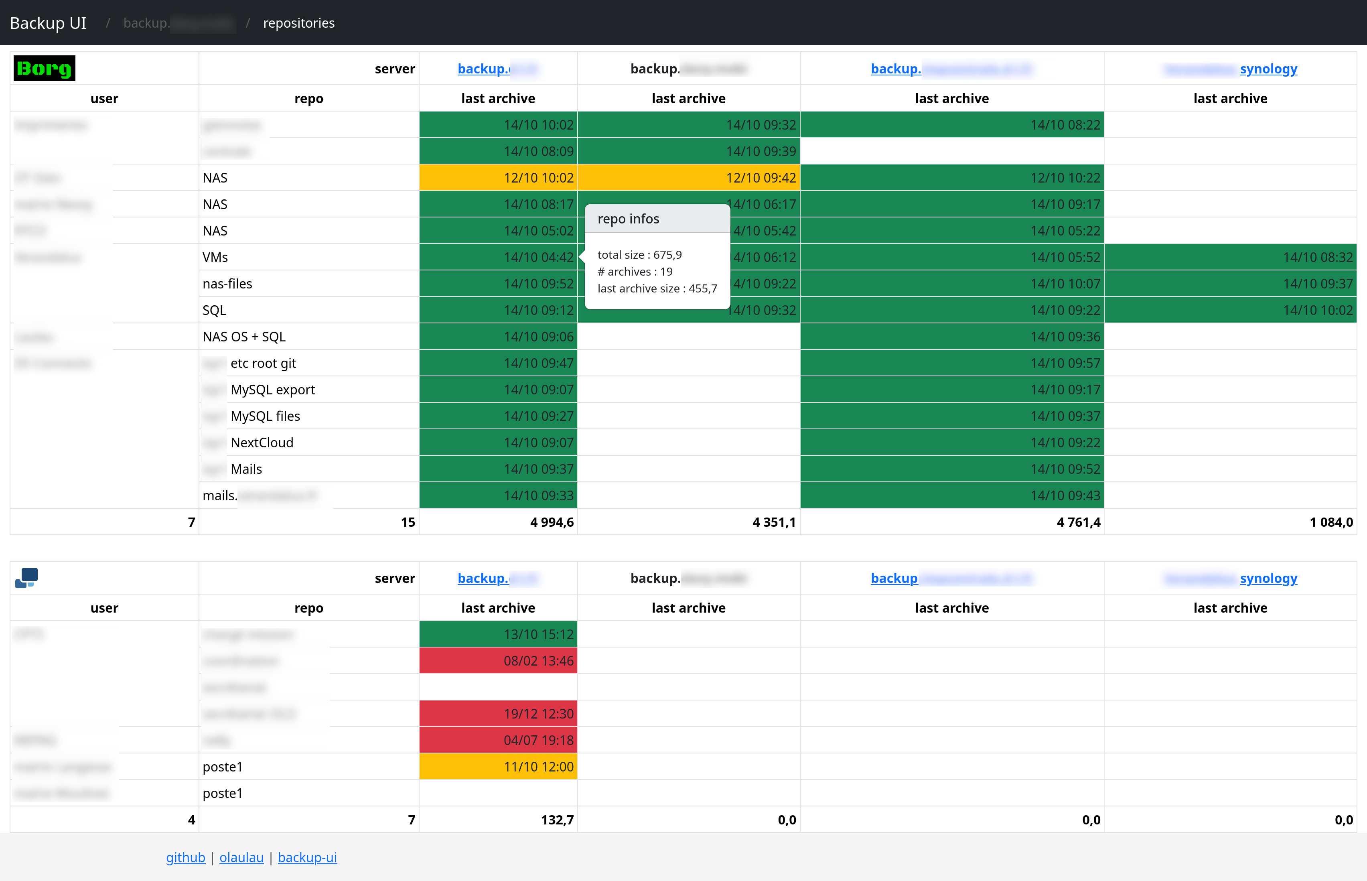The height and width of the screenshot is (881, 1367).
Task: Click 'last archive size : 455,7' in popover
Action: point(657,288)
